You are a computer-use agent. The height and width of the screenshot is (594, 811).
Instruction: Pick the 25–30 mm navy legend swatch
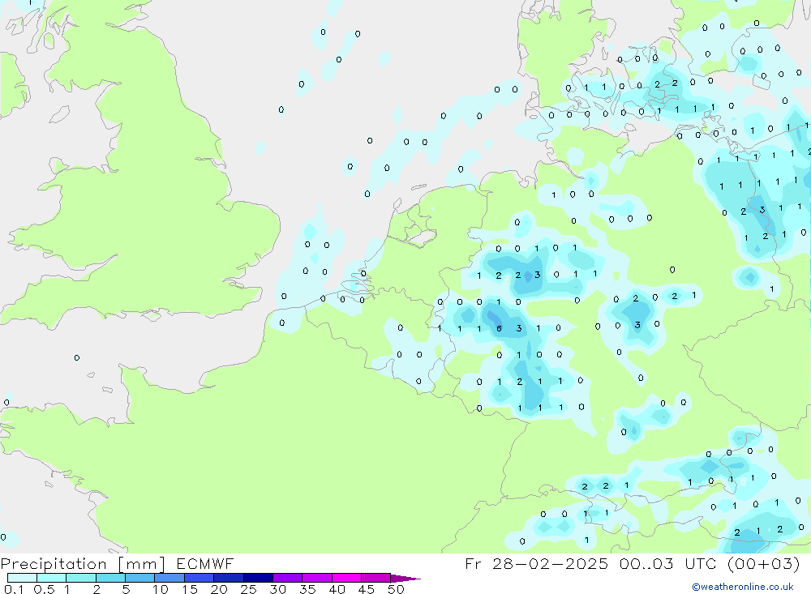(258, 578)
